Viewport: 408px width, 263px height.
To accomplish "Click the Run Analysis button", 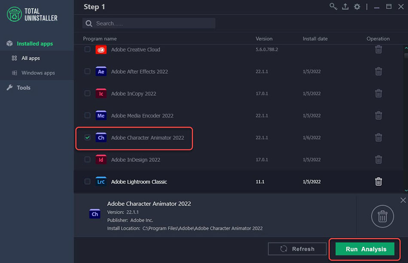I will 365,249.
